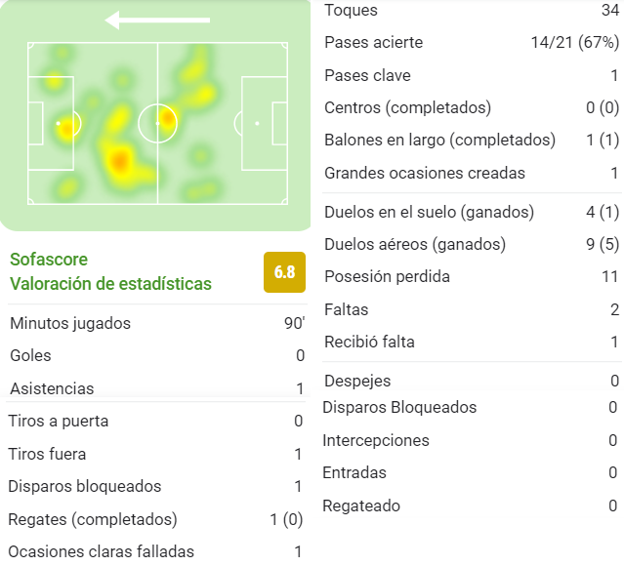Viewport: 624px width, 566px height.
Task: Click the Regateado stat row
Action: point(472,505)
